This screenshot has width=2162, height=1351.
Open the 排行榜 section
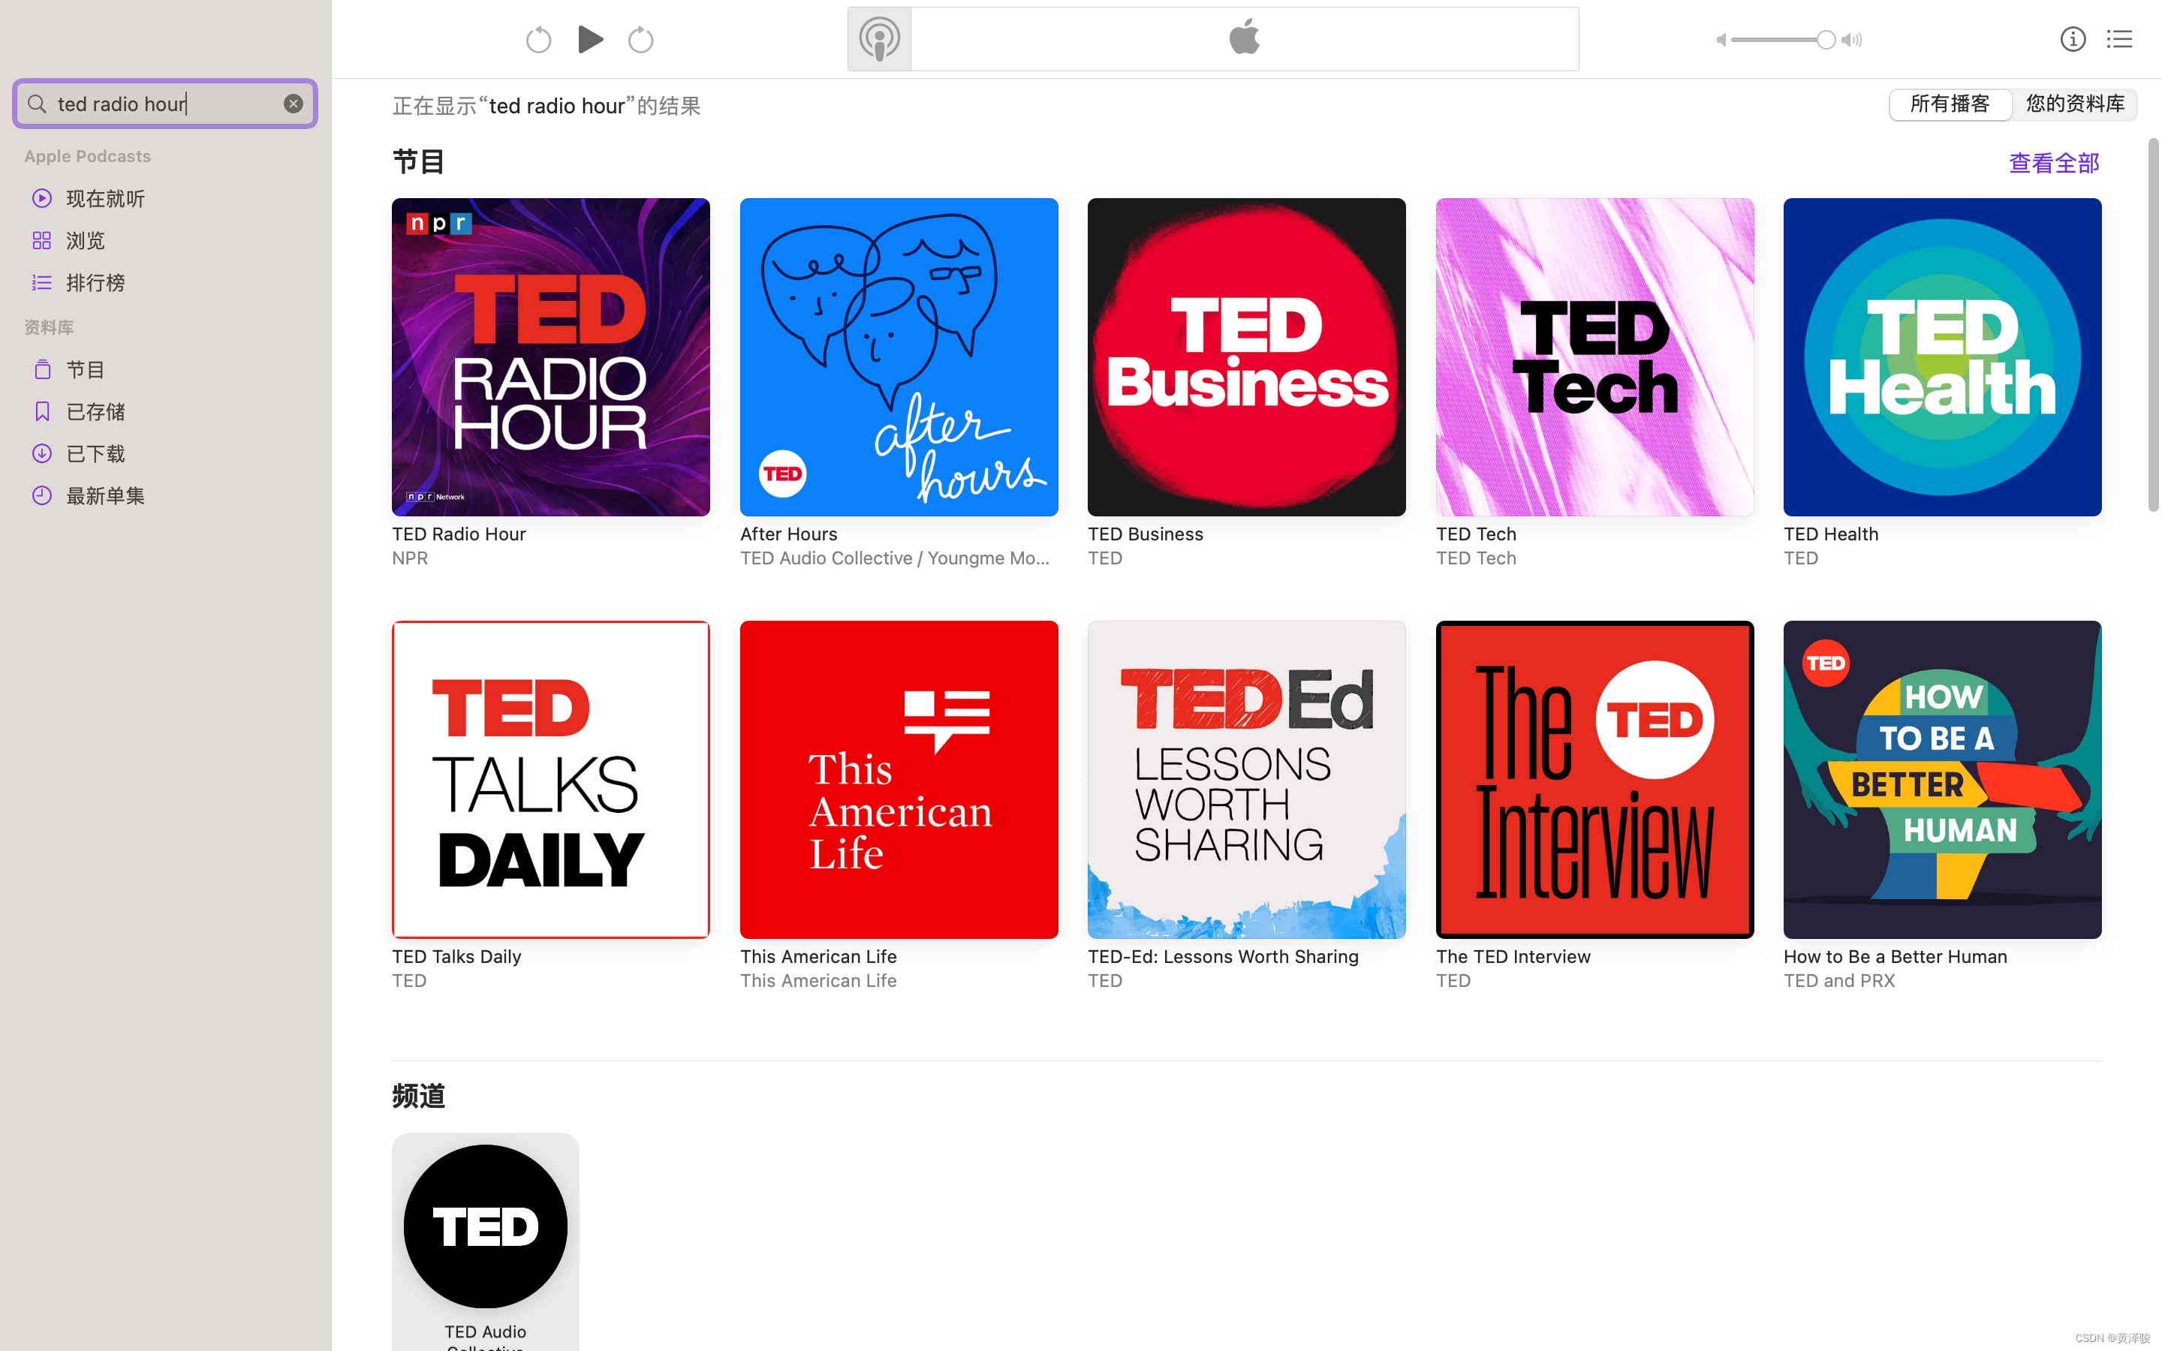click(94, 282)
